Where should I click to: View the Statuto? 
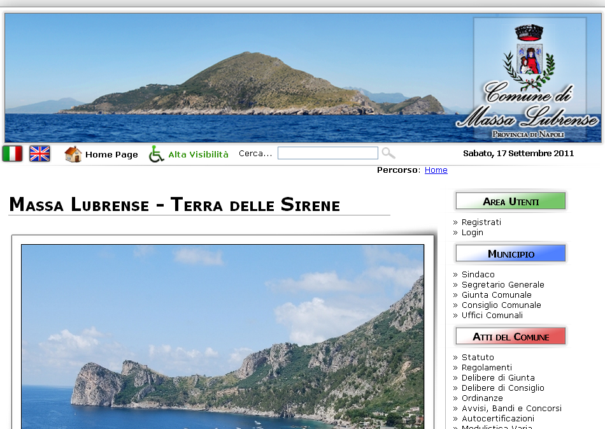click(478, 357)
